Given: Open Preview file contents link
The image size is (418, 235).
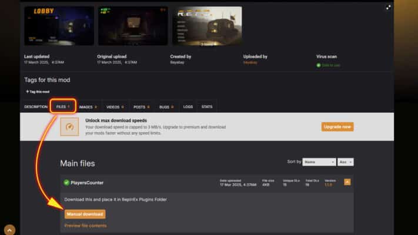Looking at the screenshot, I should [x=85, y=226].
